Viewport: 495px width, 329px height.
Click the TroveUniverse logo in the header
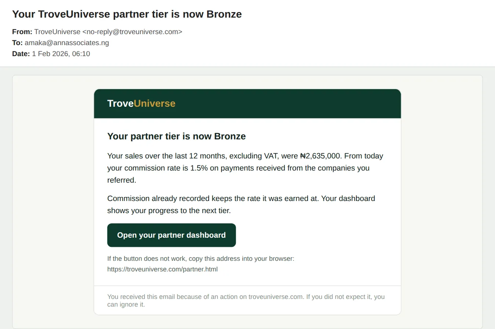click(x=141, y=103)
